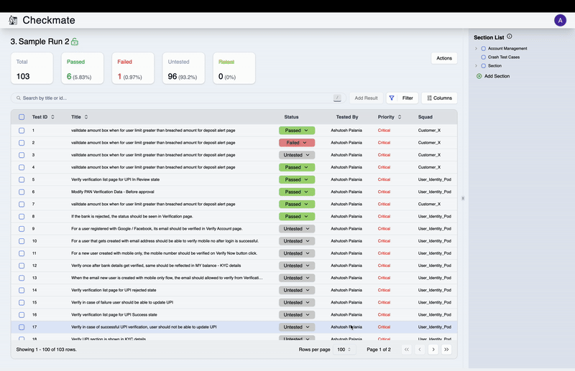
Task: Click the Checkmate logo icon
Action: point(13,21)
